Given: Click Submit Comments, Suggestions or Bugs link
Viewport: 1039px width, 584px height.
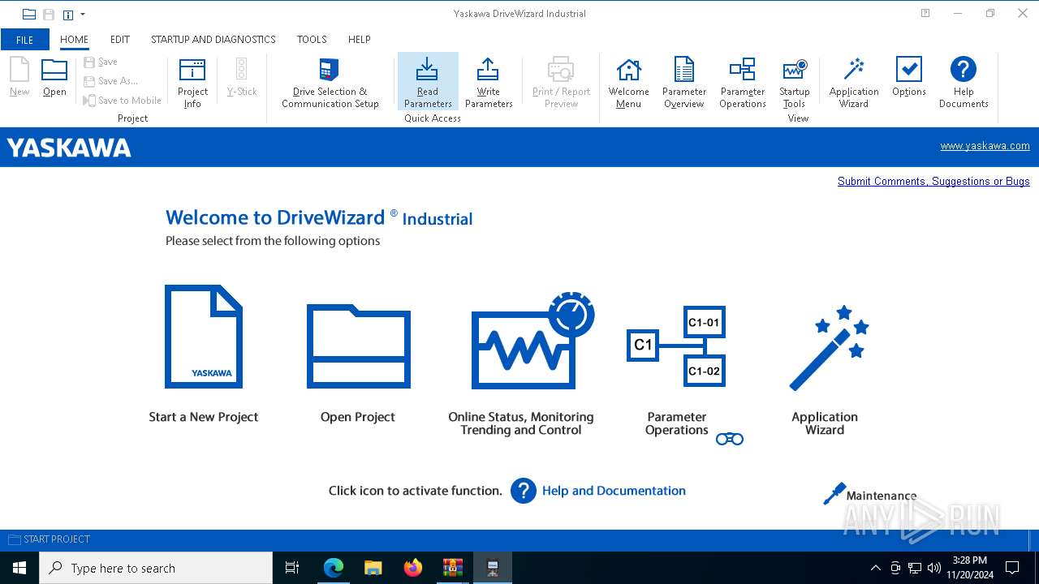Looking at the screenshot, I should point(933,181).
